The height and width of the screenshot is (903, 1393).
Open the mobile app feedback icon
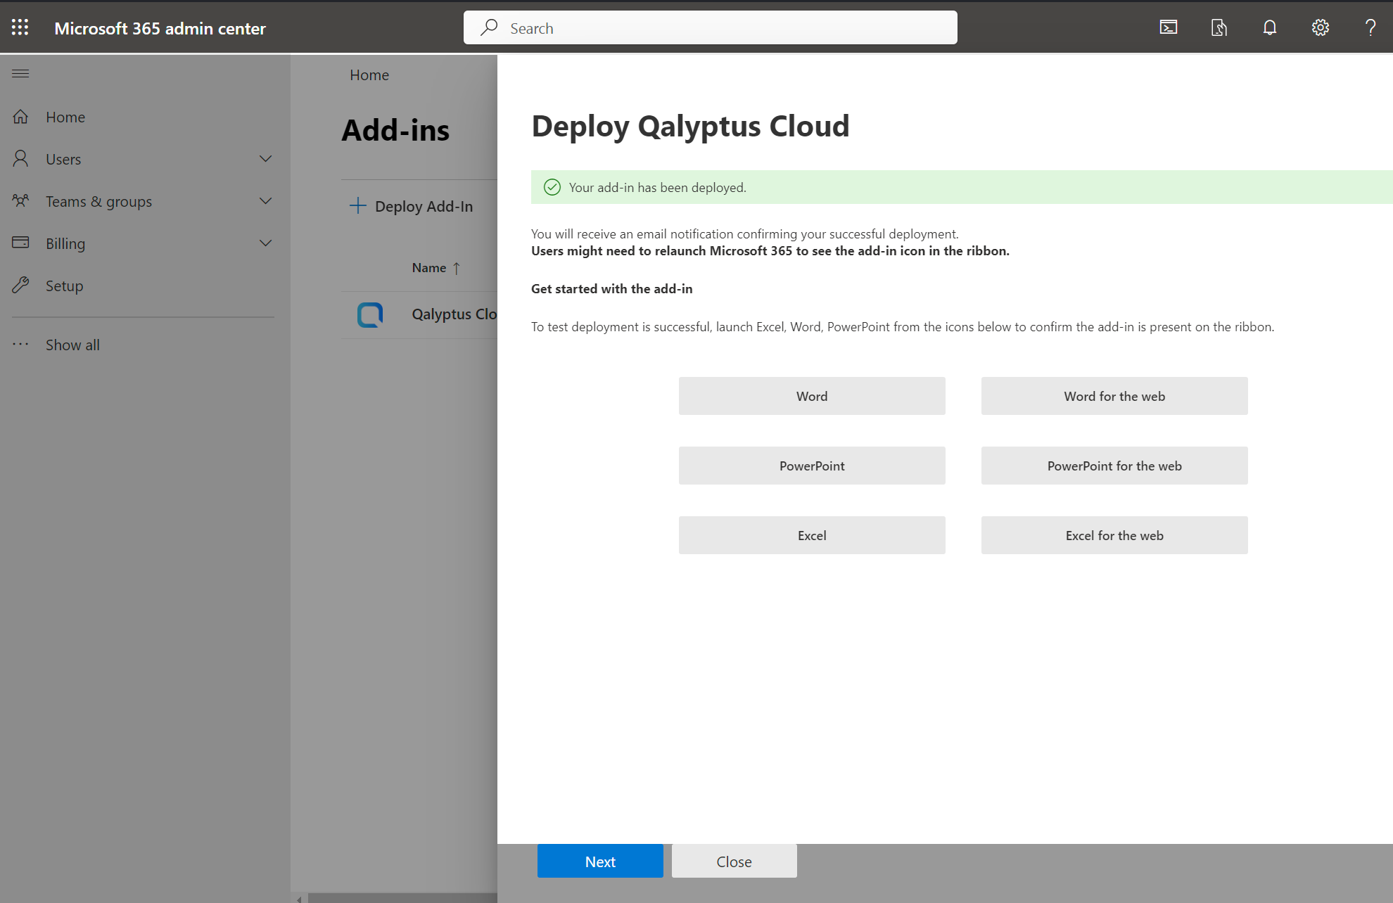click(1219, 27)
